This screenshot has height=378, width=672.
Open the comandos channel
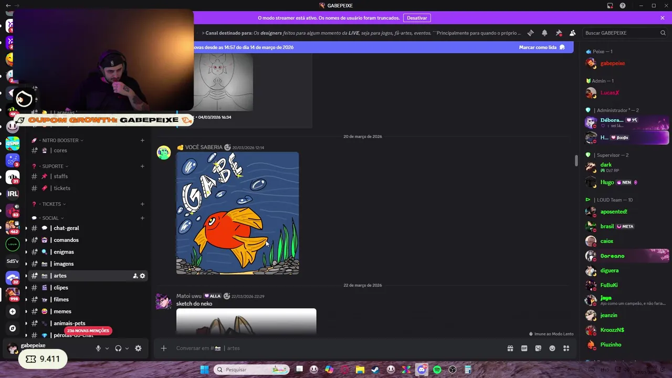click(87, 240)
